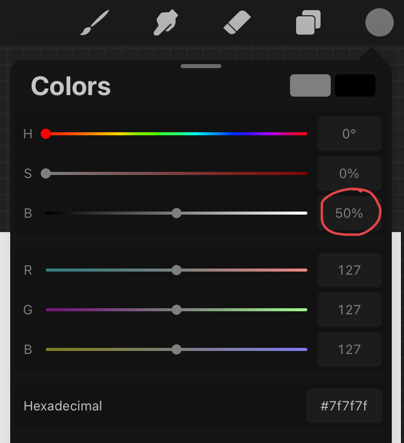Edit the Green channel value field
This screenshot has width=404, height=443.
pyautogui.click(x=349, y=310)
